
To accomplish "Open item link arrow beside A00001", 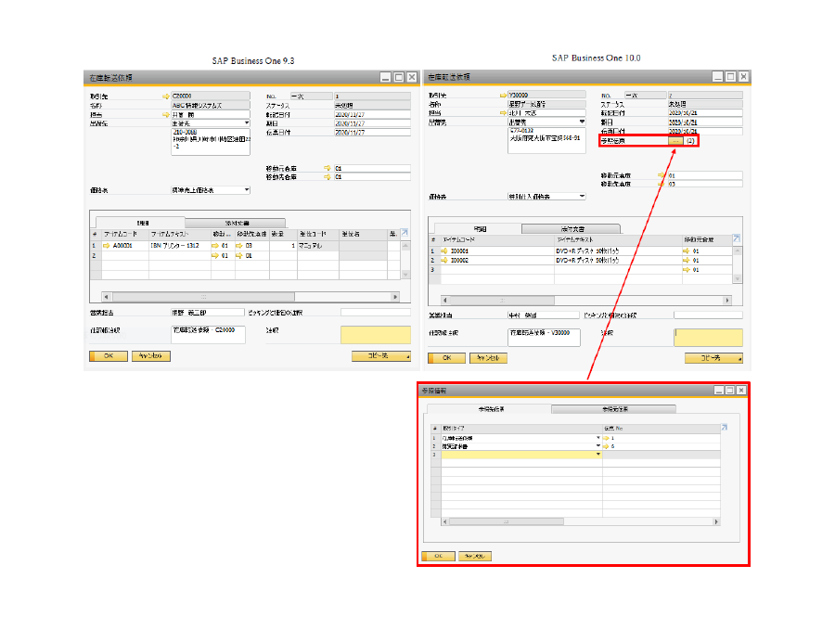I will (107, 246).
